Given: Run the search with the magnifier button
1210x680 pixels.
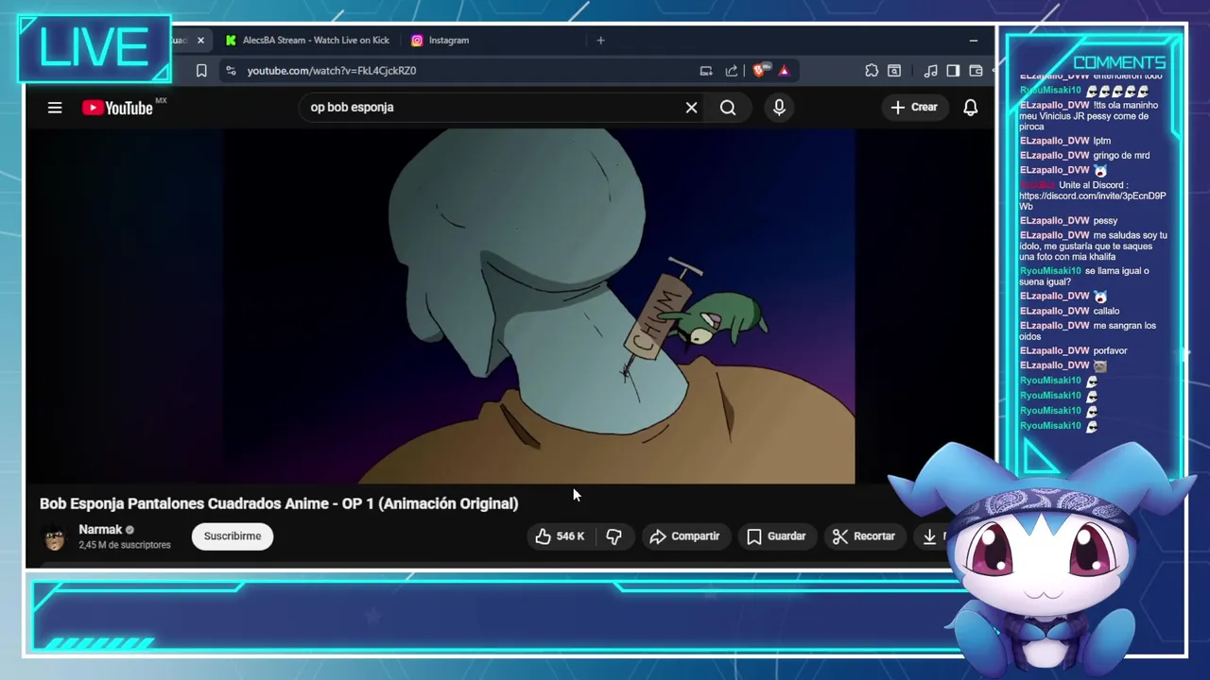Looking at the screenshot, I should [x=728, y=108].
